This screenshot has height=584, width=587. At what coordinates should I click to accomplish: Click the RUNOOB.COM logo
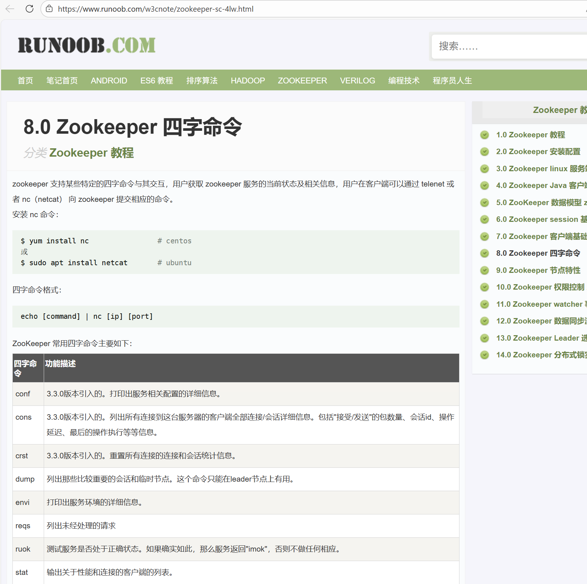click(x=87, y=46)
